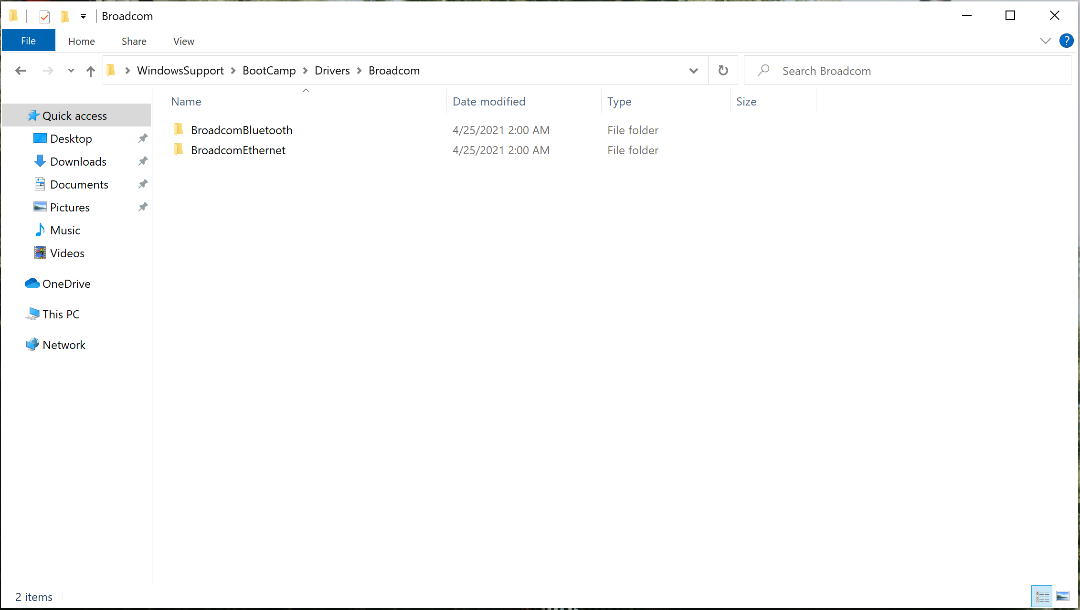Click the Up one level arrow
1080x610 pixels.
coord(90,71)
